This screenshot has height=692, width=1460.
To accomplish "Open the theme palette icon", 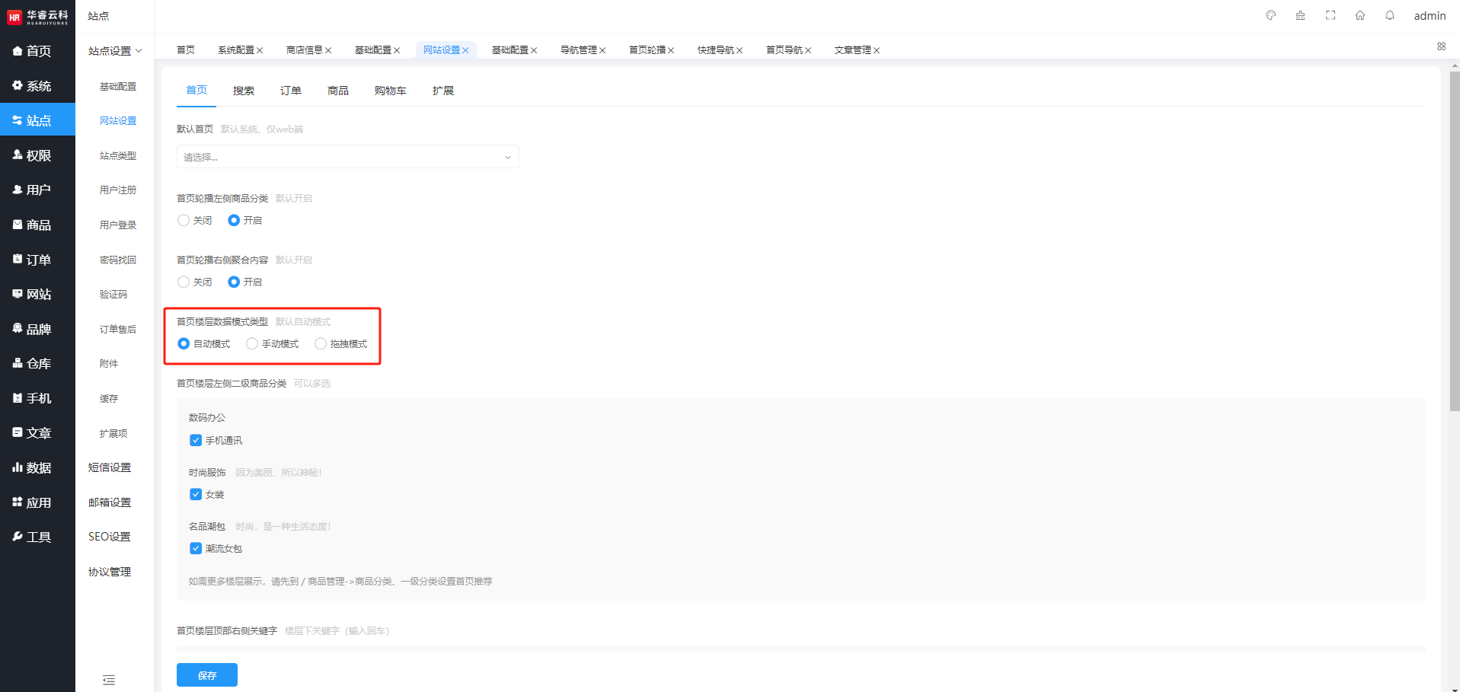I will [1270, 15].
